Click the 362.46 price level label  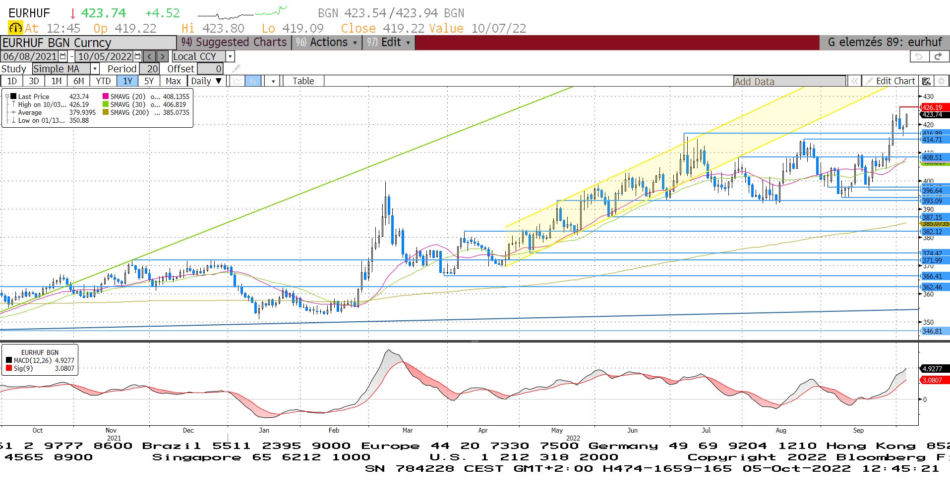(x=935, y=287)
